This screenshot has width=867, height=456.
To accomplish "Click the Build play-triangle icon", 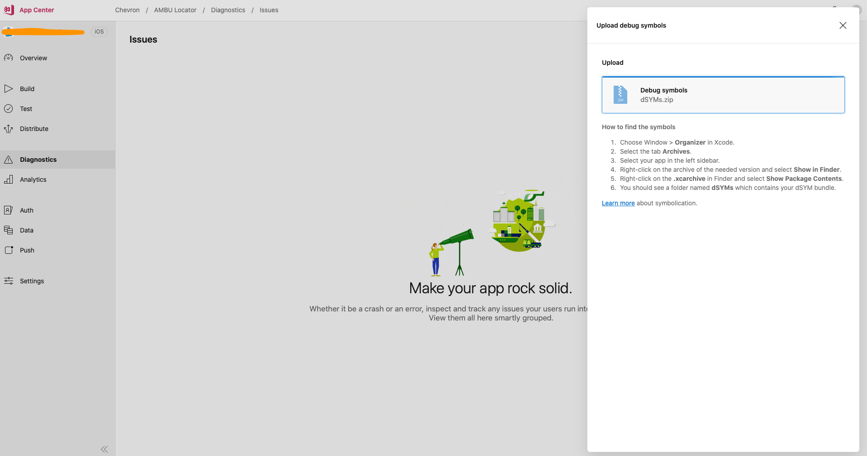I will [9, 88].
